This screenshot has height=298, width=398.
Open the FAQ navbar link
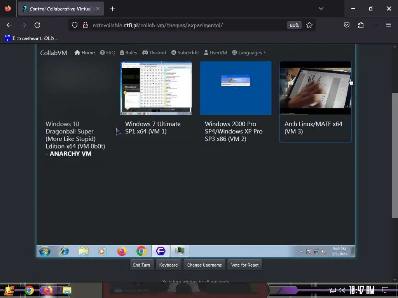pyautogui.click(x=107, y=53)
